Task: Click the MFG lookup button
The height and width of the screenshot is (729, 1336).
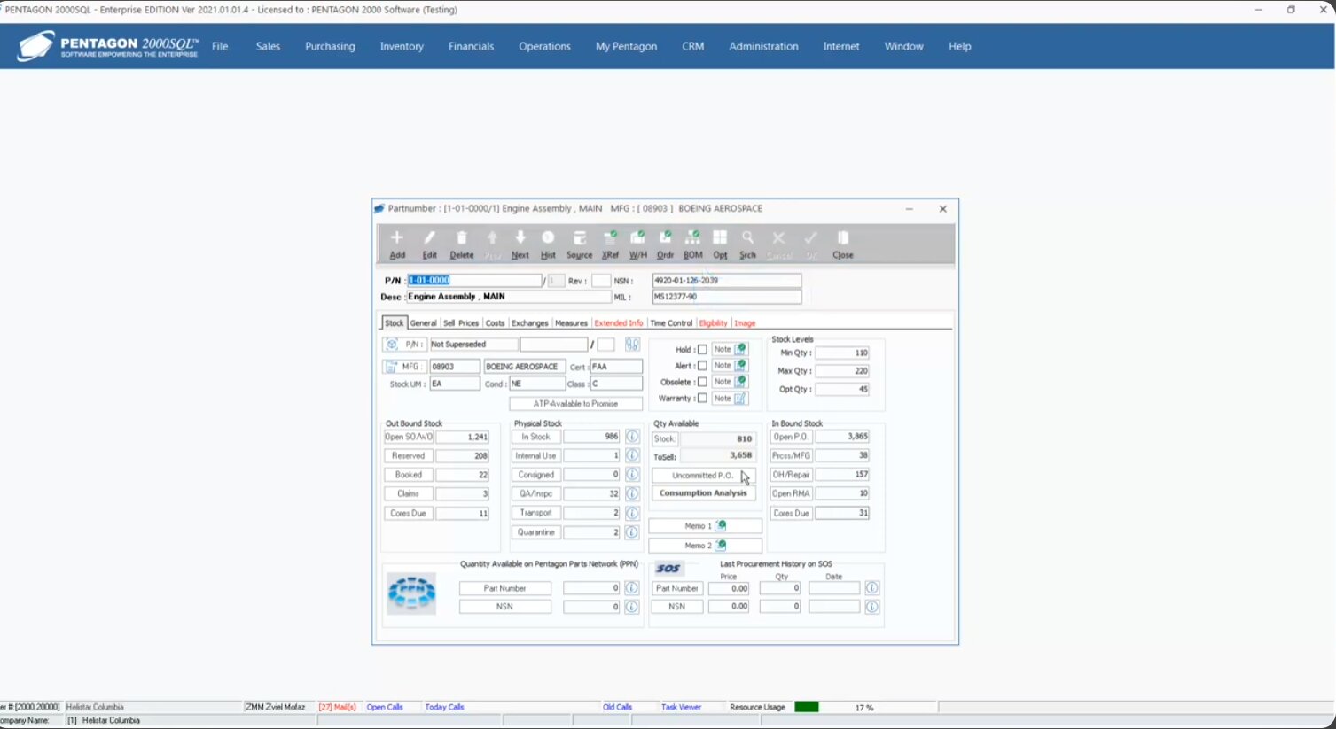Action: (x=404, y=367)
